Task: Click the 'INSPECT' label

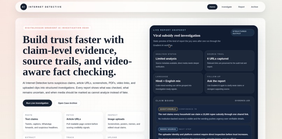Action: pyautogui.click(x=113, y=115)
